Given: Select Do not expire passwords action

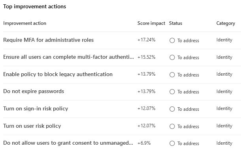Looking at the screenshot, I should 34,91.
